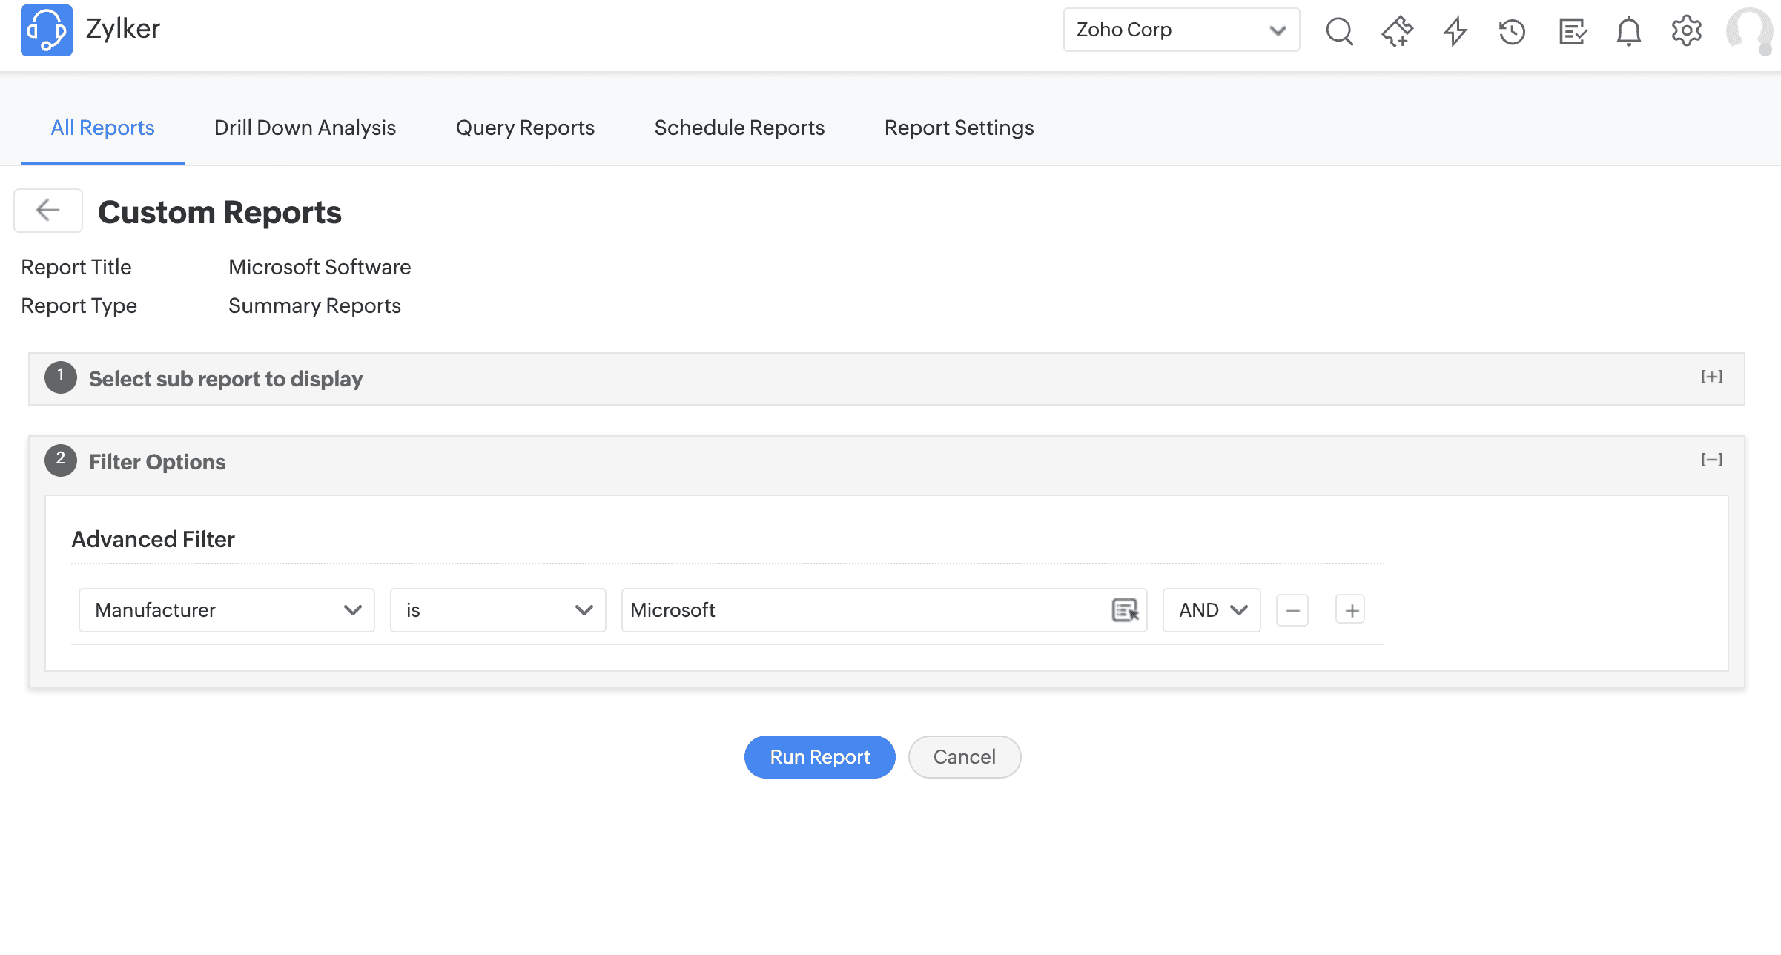Image resolution: width=1781 pixels, height=955 pixels.
Task: Open the Zoho Corp portal dropdown
Action: point(1180,30)
